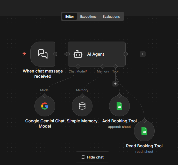Click the 'Google Gemini Chat Model' label
This screenshot has width=178, height=165.
tap(45, 123)
